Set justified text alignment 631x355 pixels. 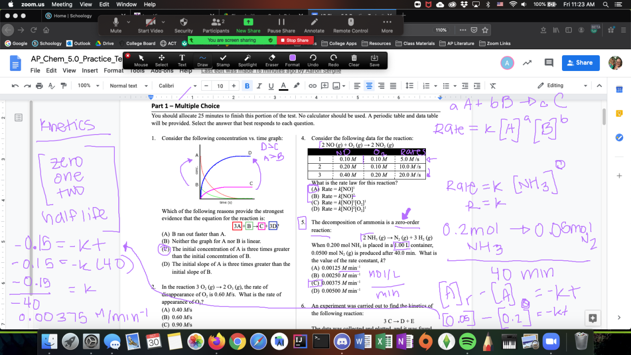pos(393,86)
